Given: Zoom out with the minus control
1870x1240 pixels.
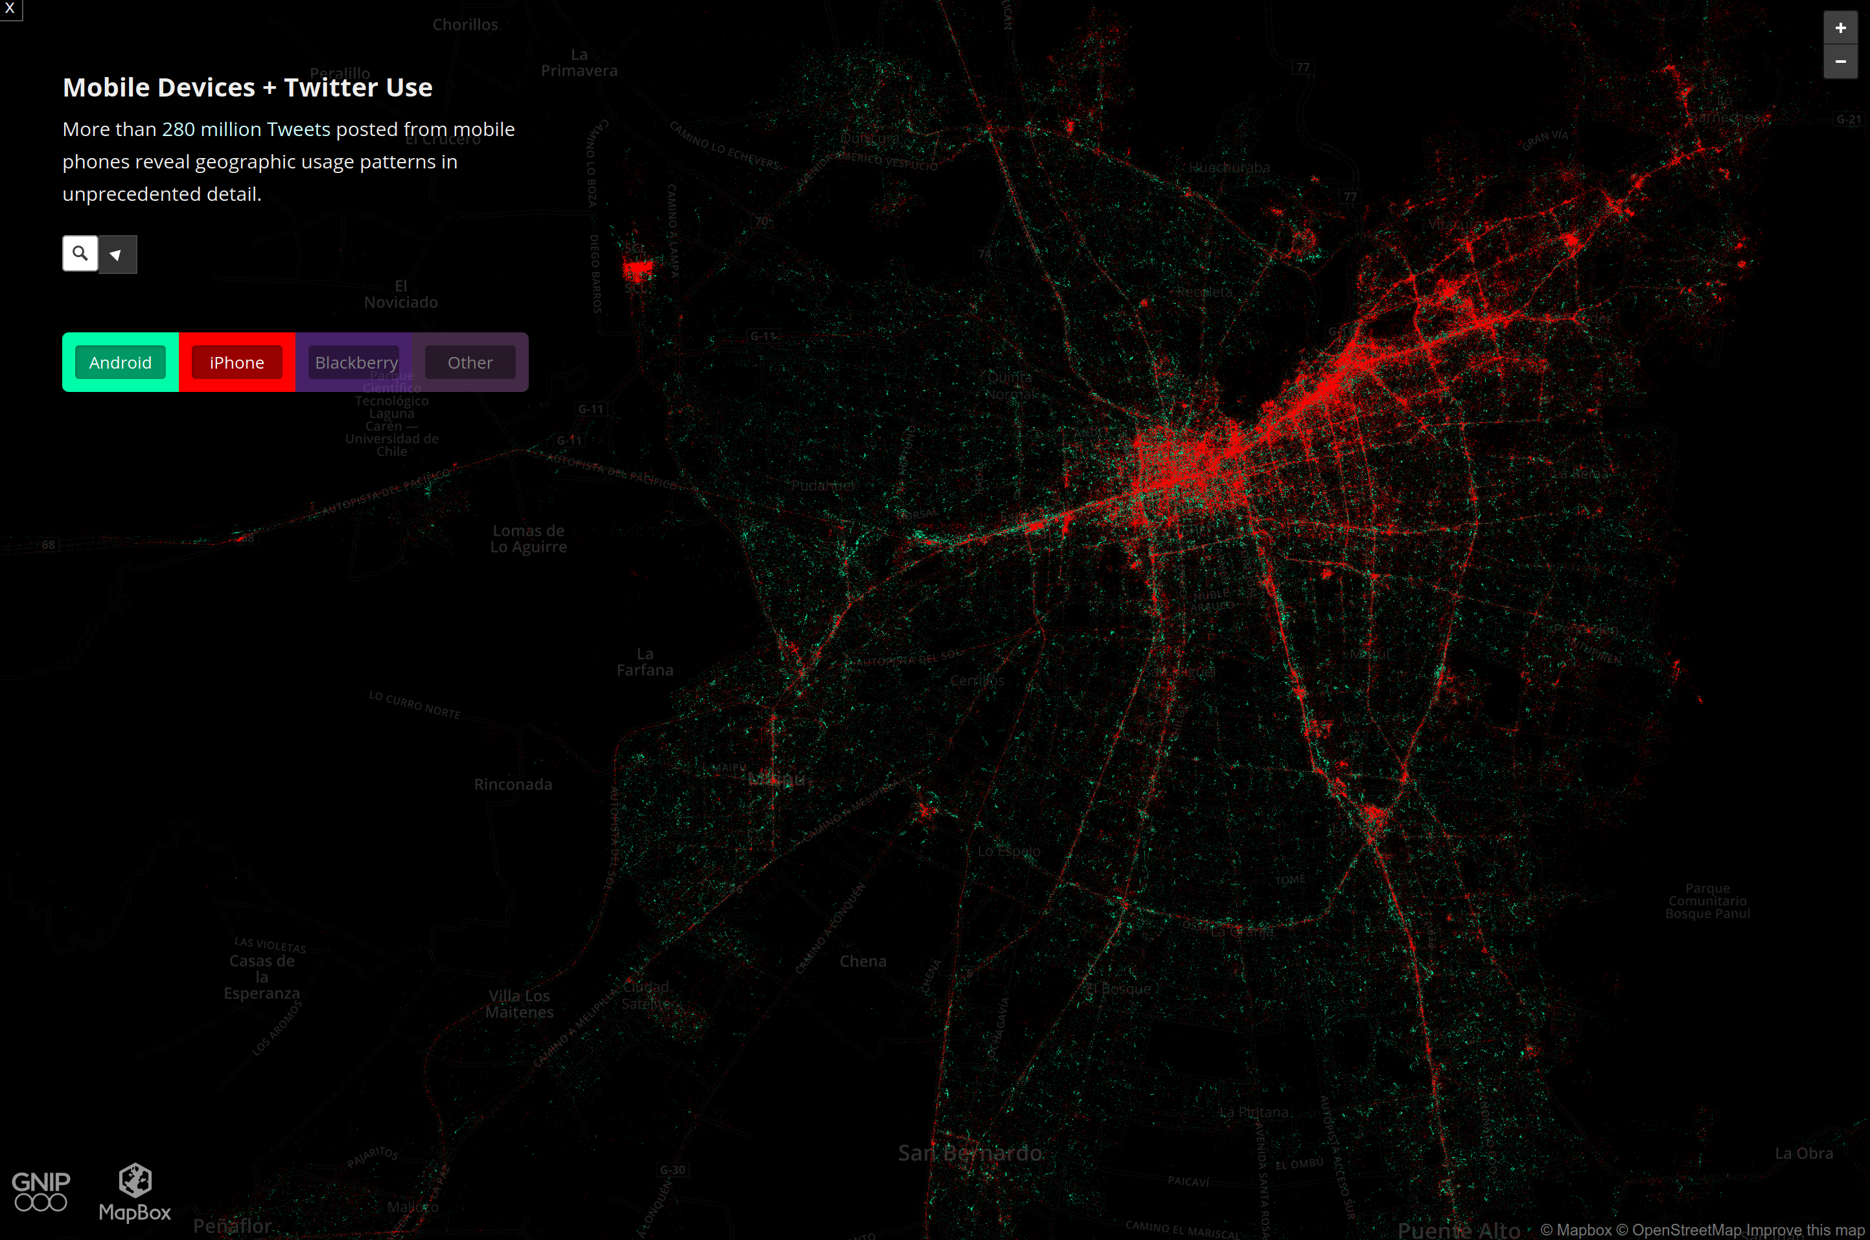Looking at the screenshot, I should (1840, 61).
